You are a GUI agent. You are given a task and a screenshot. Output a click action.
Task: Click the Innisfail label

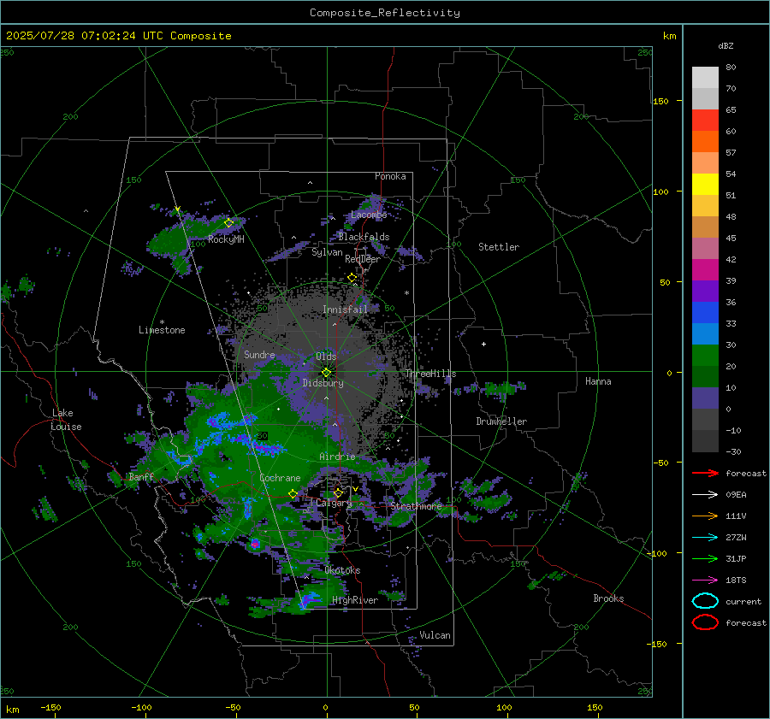pyautogui.click(x=346, y=309)
